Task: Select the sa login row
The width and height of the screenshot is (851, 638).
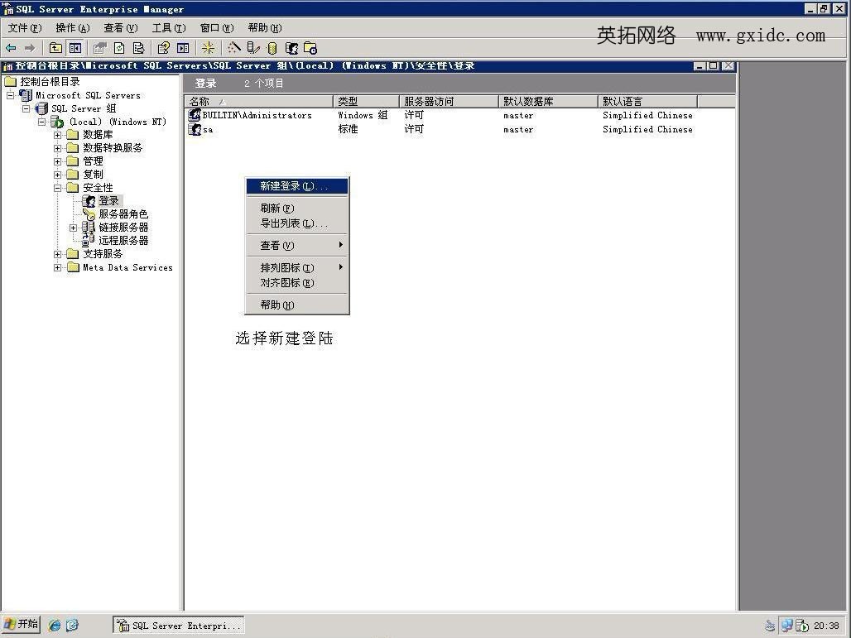Action: (207, 129)
